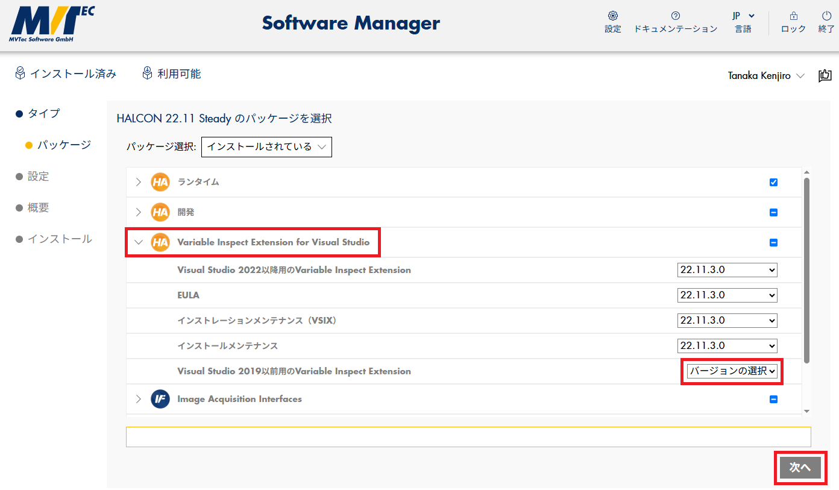Open settings via the gear icon

pos(612,16)
